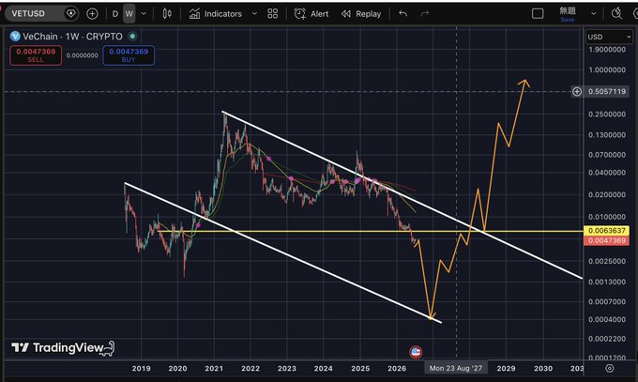Click the VeChain logo in chart legend

pyautogui.click(x=15, y=37)
